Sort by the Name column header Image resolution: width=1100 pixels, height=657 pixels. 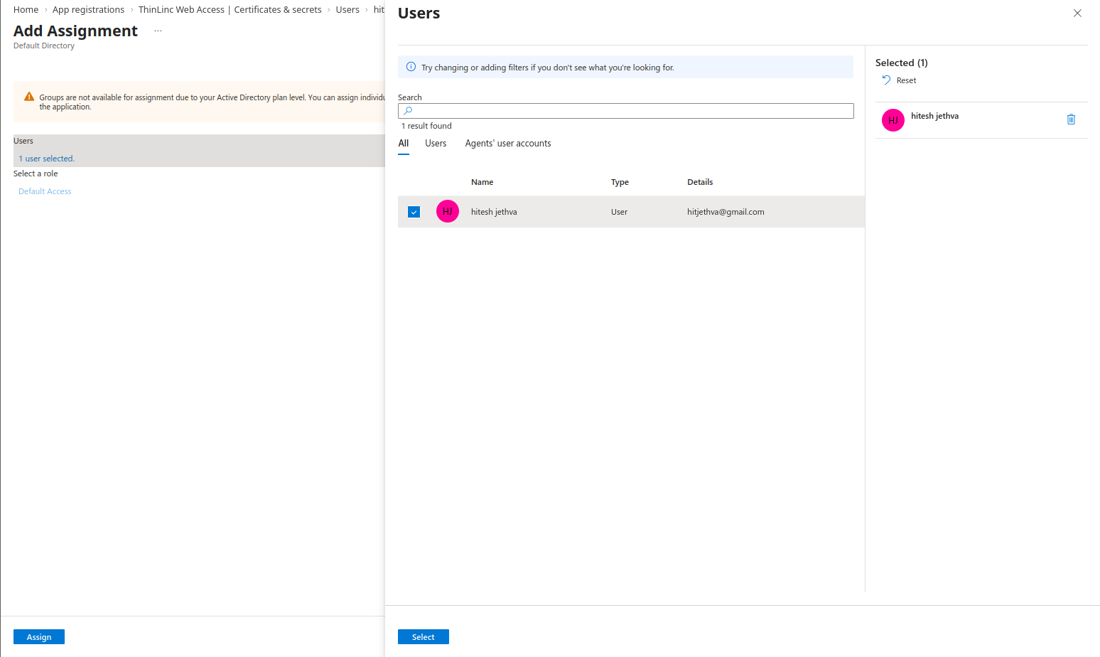click(482, 182)
